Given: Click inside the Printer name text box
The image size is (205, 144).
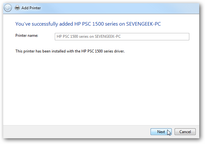Looking at the screenshot, I should click(122, 36).
